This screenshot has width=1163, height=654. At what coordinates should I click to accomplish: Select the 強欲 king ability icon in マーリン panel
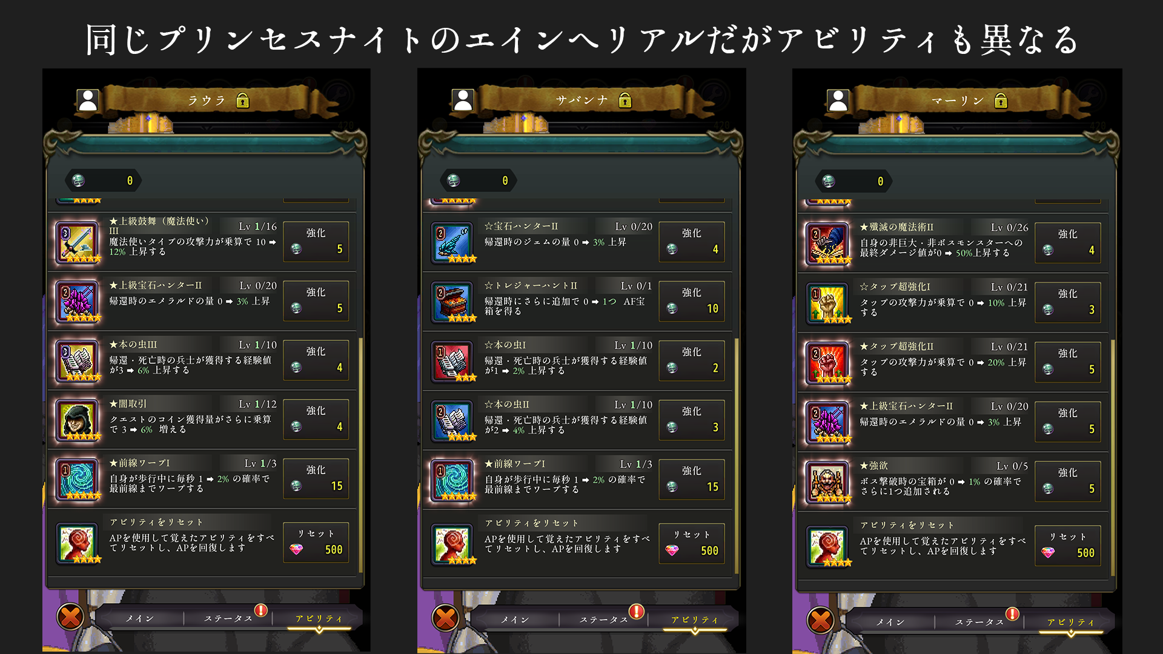point(828,482)
